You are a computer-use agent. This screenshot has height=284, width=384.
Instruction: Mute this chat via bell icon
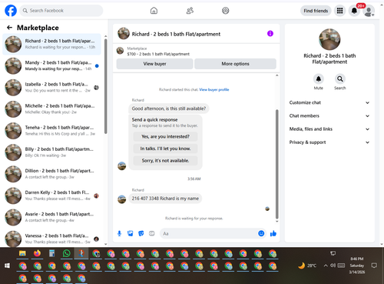pos(319,79)
